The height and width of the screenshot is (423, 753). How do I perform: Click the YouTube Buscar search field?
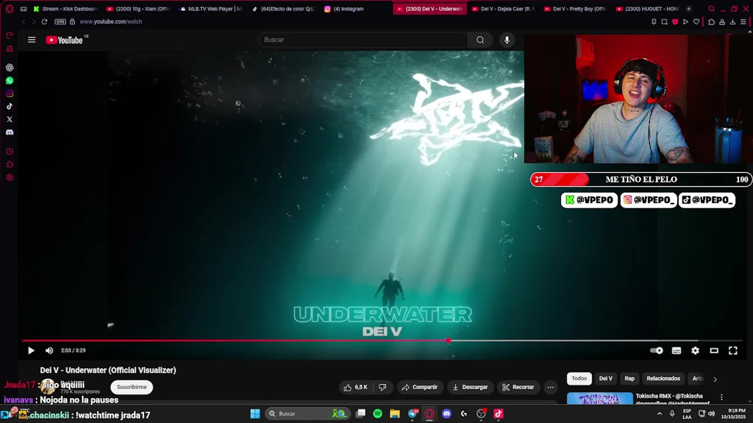363,40
